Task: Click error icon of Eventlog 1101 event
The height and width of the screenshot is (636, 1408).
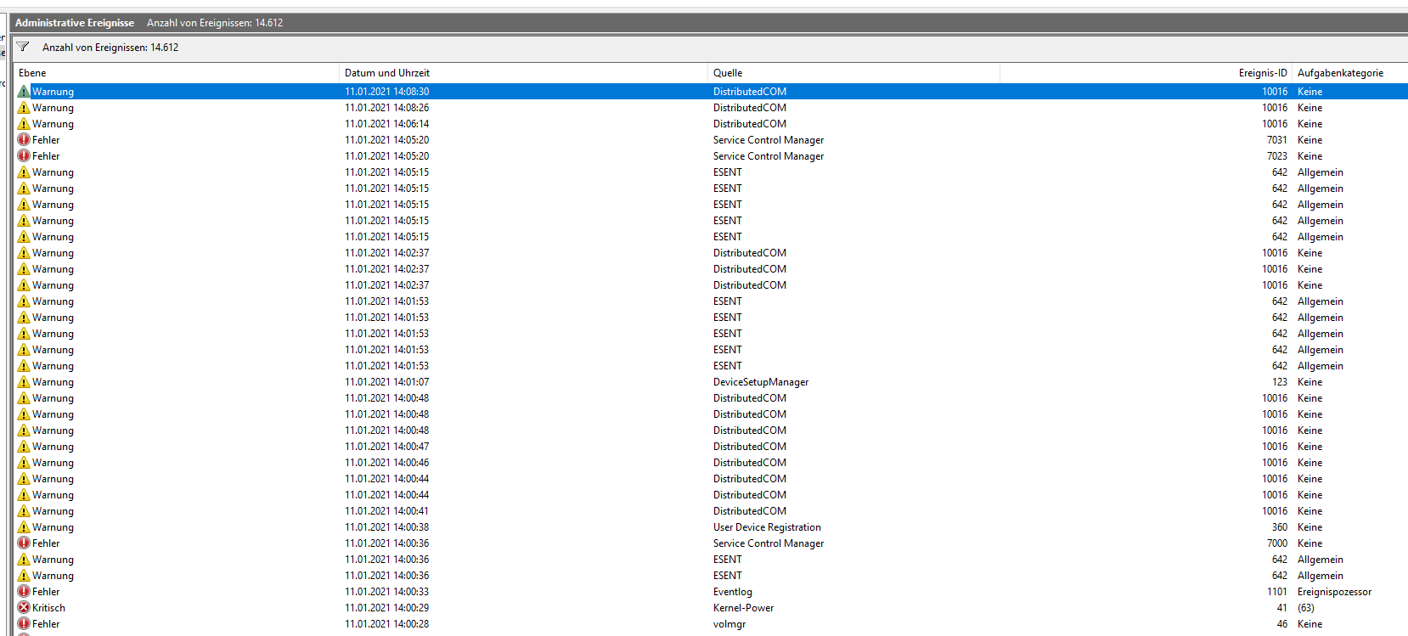Action: coord(24,591)
